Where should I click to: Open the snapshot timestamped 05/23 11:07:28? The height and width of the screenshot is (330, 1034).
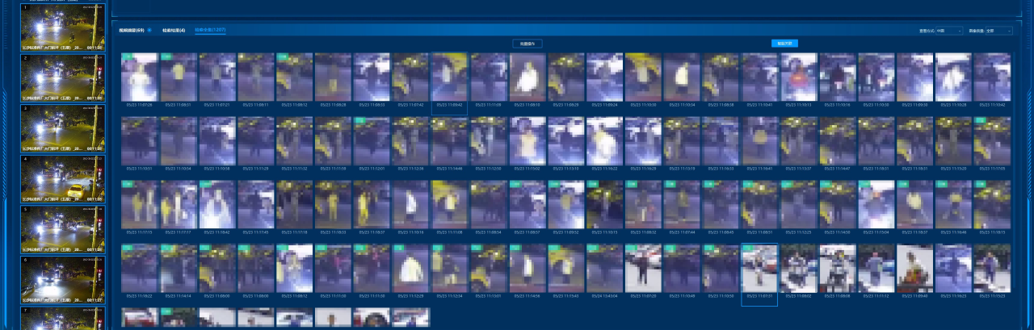click(139, 77)
